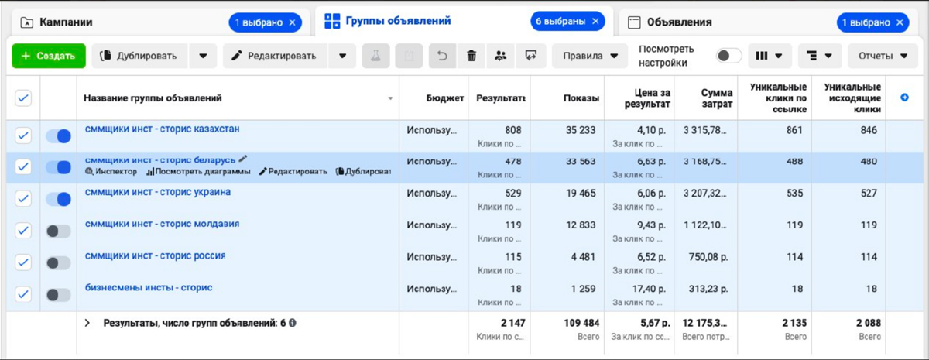Image resolution: width=929 pixels, height=360 pixels.
Task: Click the undo arrow icon
Action: (442, 56)
